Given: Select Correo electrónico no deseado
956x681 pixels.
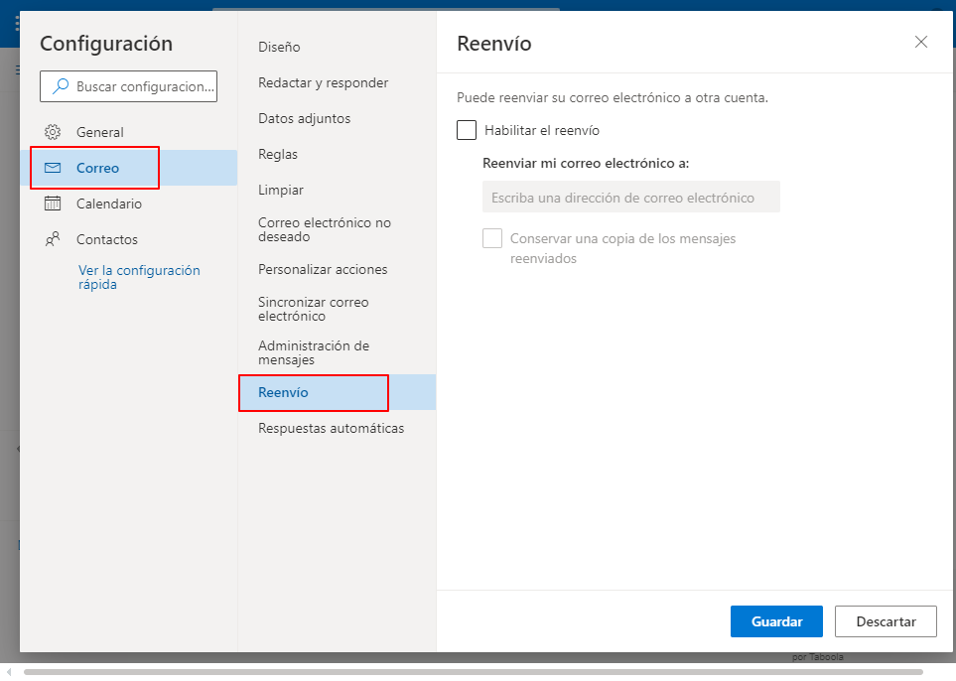Looking at the screenshot, I should [325, 230].
